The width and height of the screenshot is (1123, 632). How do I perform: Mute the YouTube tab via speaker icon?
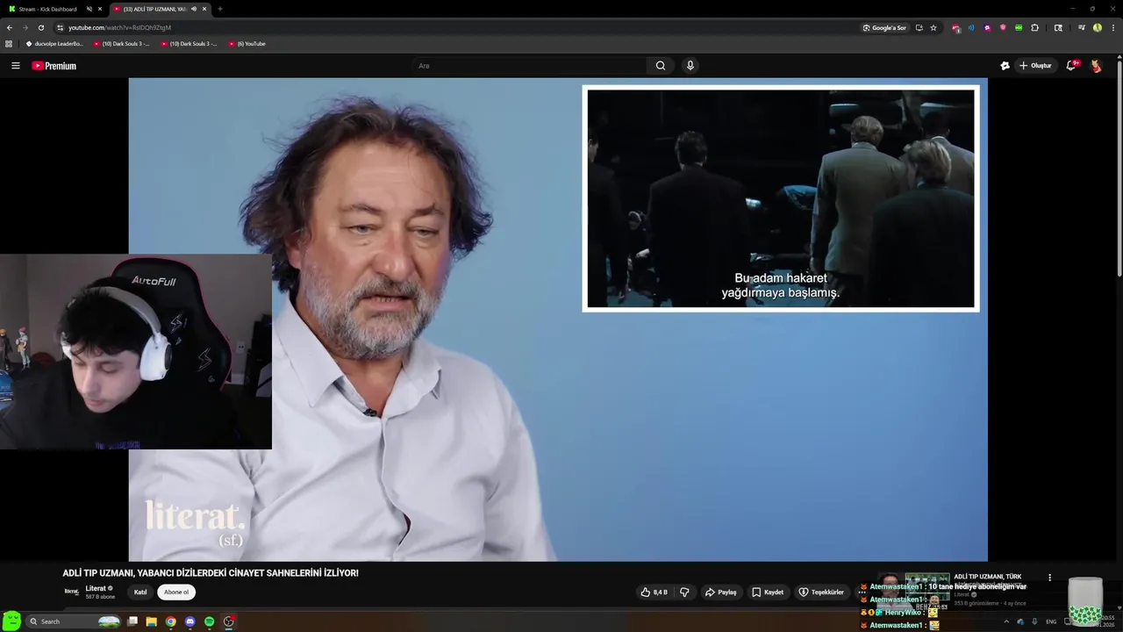pos(193,9)
